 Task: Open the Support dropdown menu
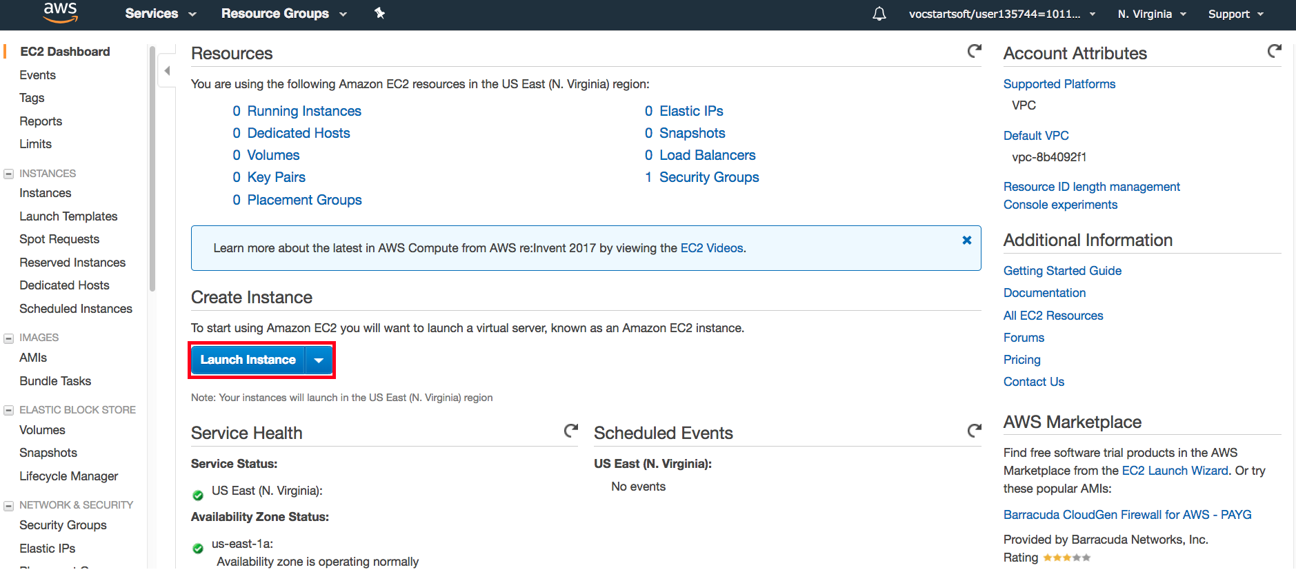pyautogui.click(x=1236, y=14)
